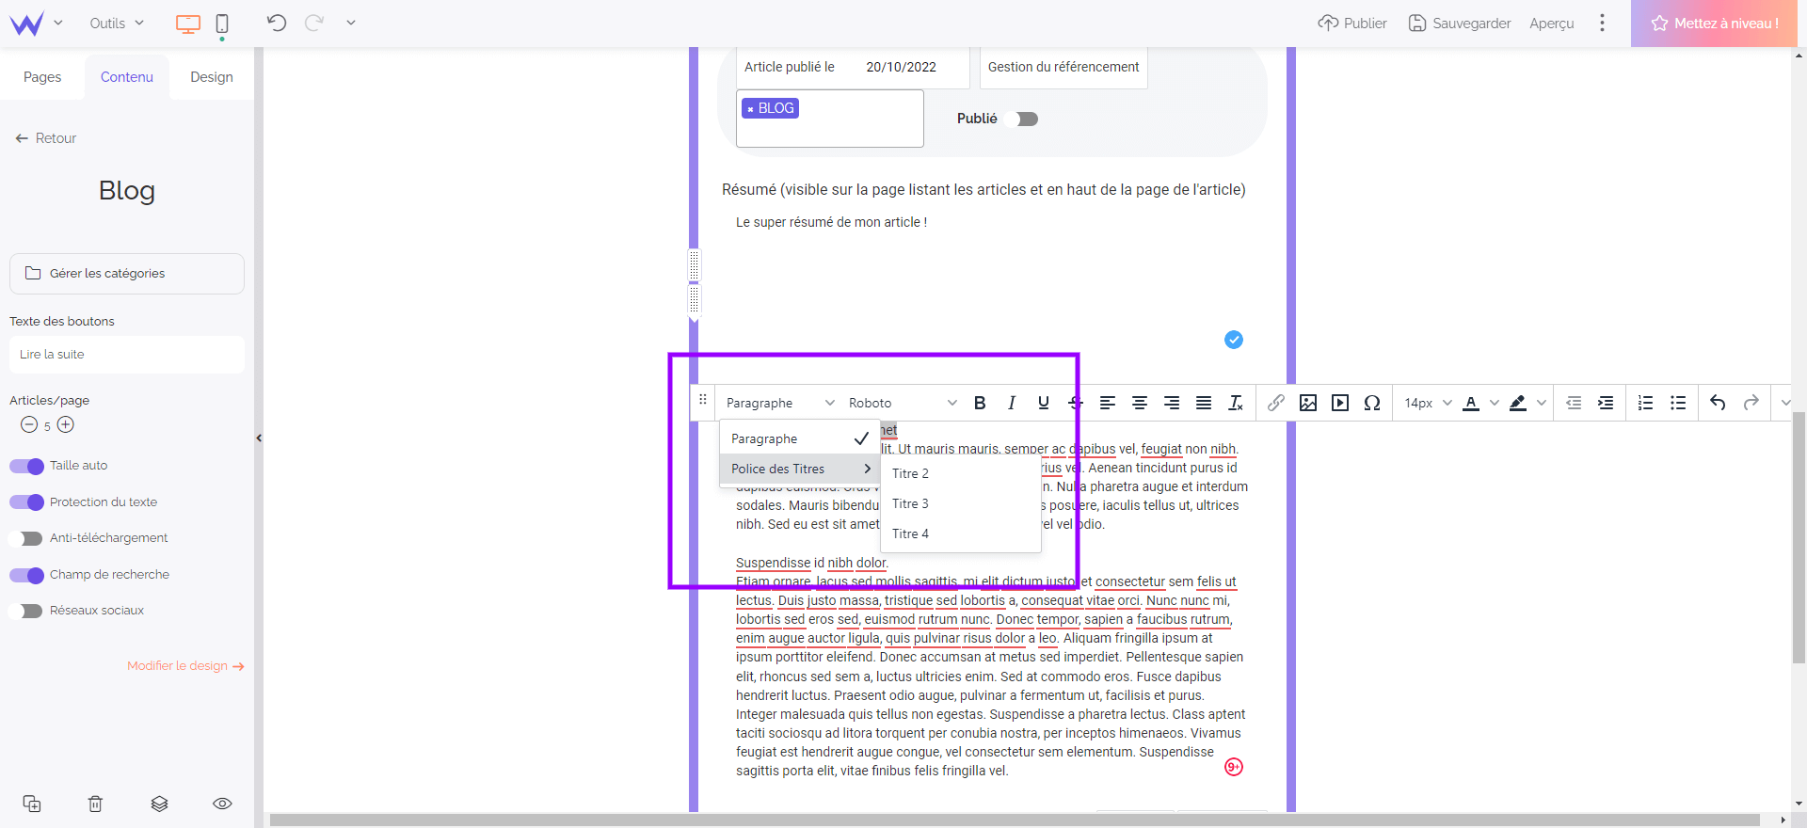Pick highlight color marker icon
Screen dimensions: 1807x828
(1518, 403)
